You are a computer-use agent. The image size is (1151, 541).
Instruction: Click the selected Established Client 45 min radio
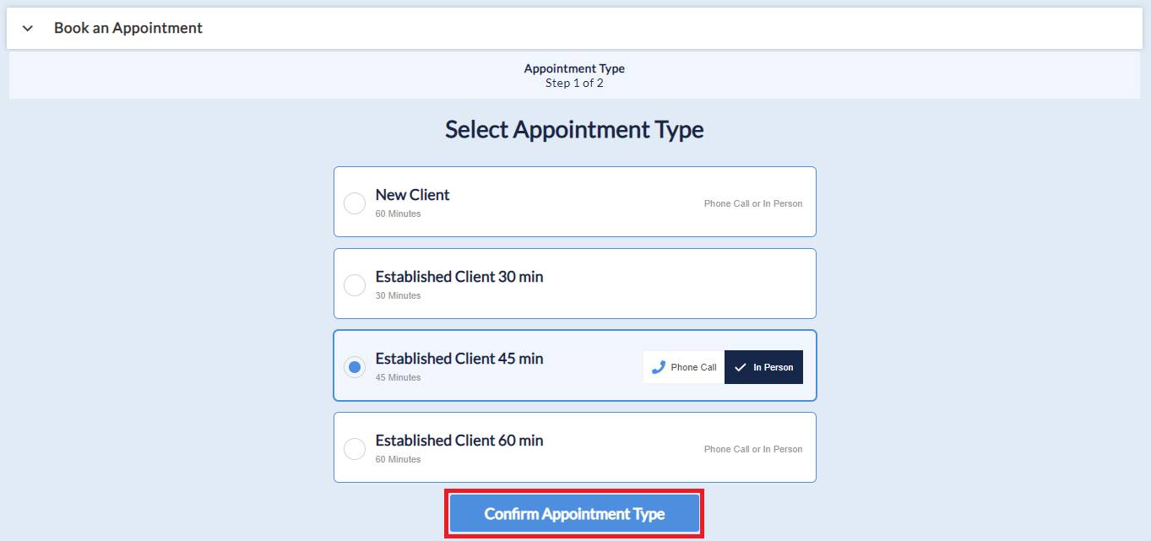[355, 367]
